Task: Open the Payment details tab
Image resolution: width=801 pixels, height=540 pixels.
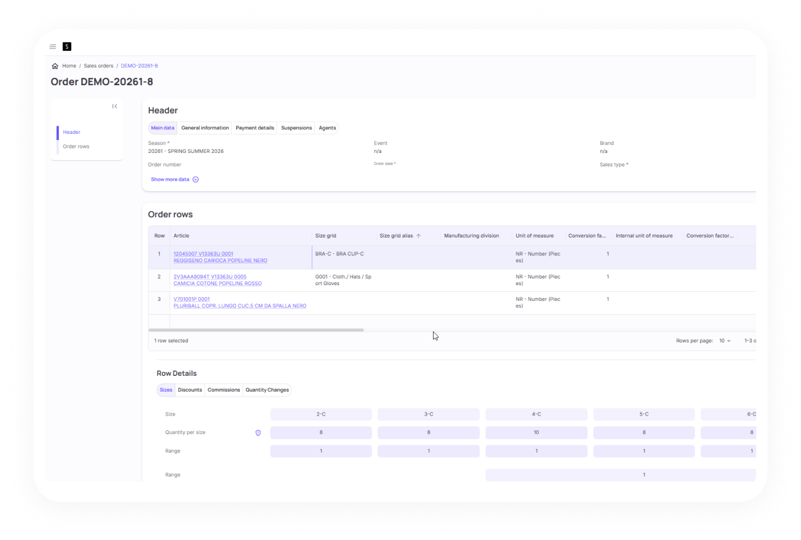Action: pyautogui.click(x=255, y=128)
